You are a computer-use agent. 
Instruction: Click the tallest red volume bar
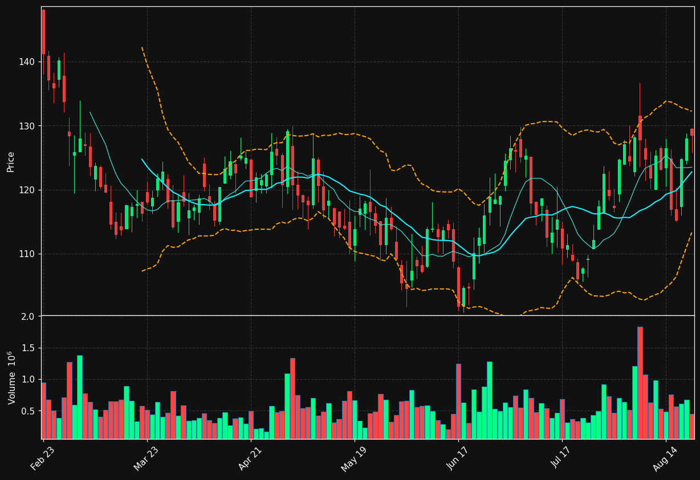click(640, 383)
